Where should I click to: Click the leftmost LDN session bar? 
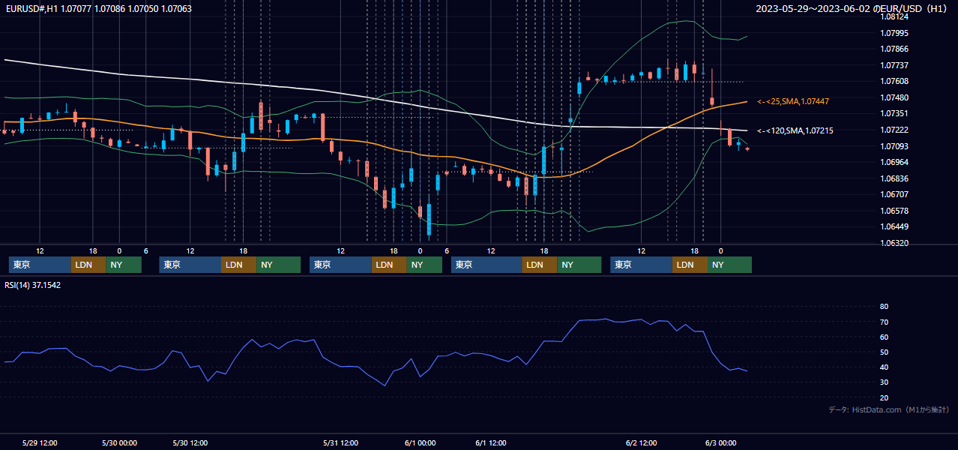[88, 265]
